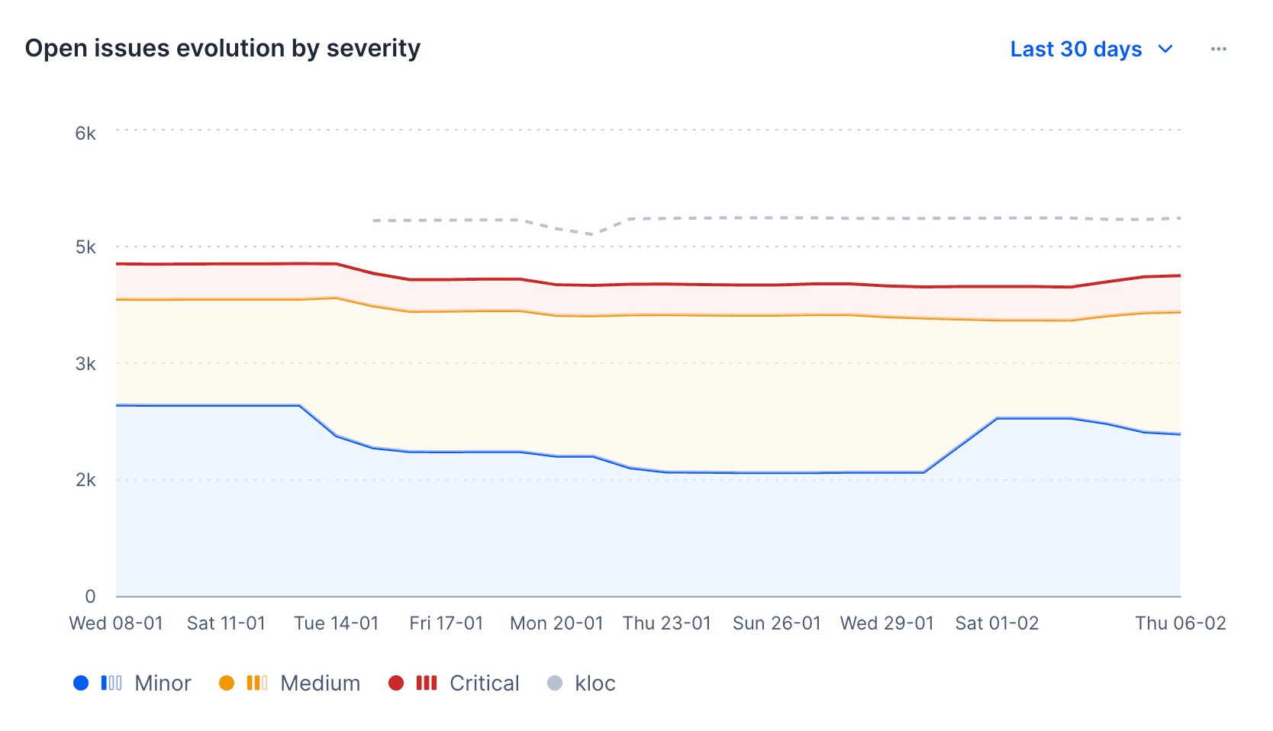Viewport: 1273px width, 731px height.
Task: Open the Last 30 days time range dropdown
Action: tap(1076, 49)
